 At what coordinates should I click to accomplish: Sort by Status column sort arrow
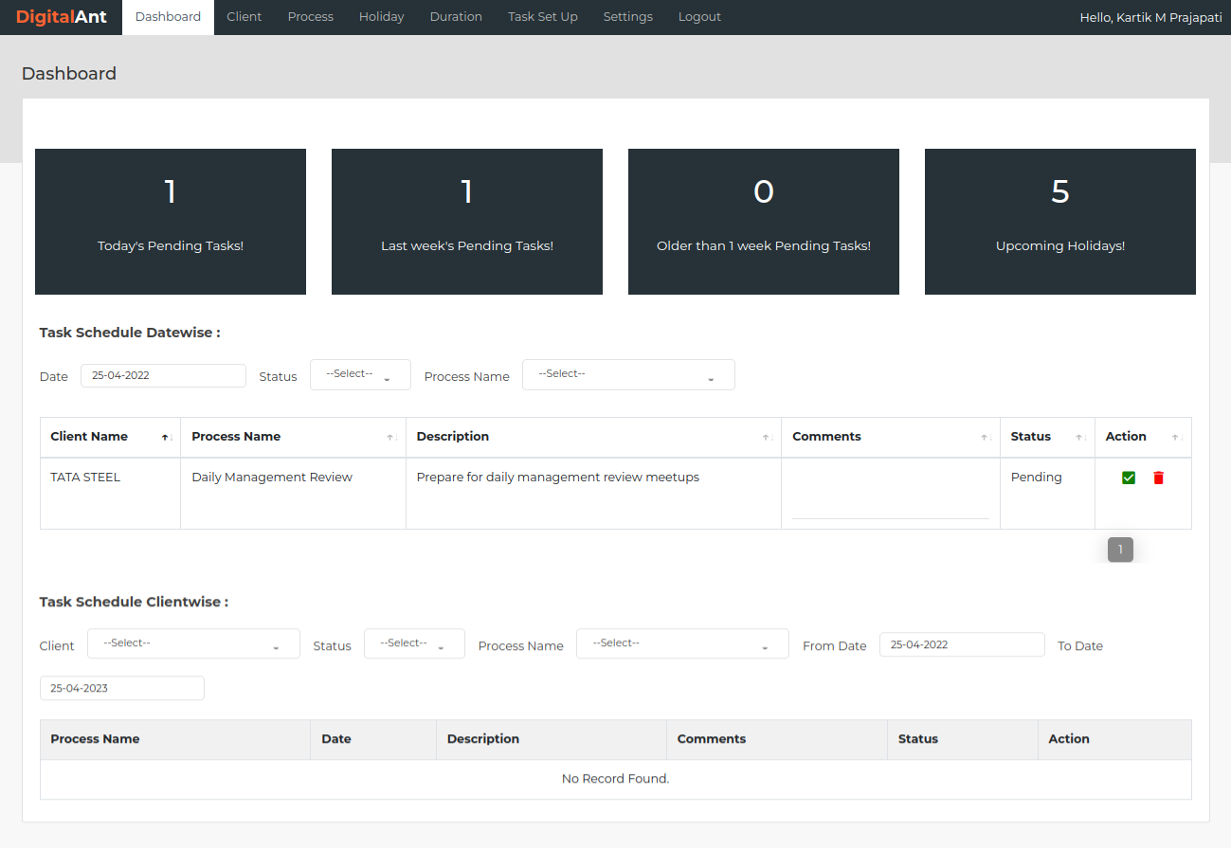pos(1079,437)
